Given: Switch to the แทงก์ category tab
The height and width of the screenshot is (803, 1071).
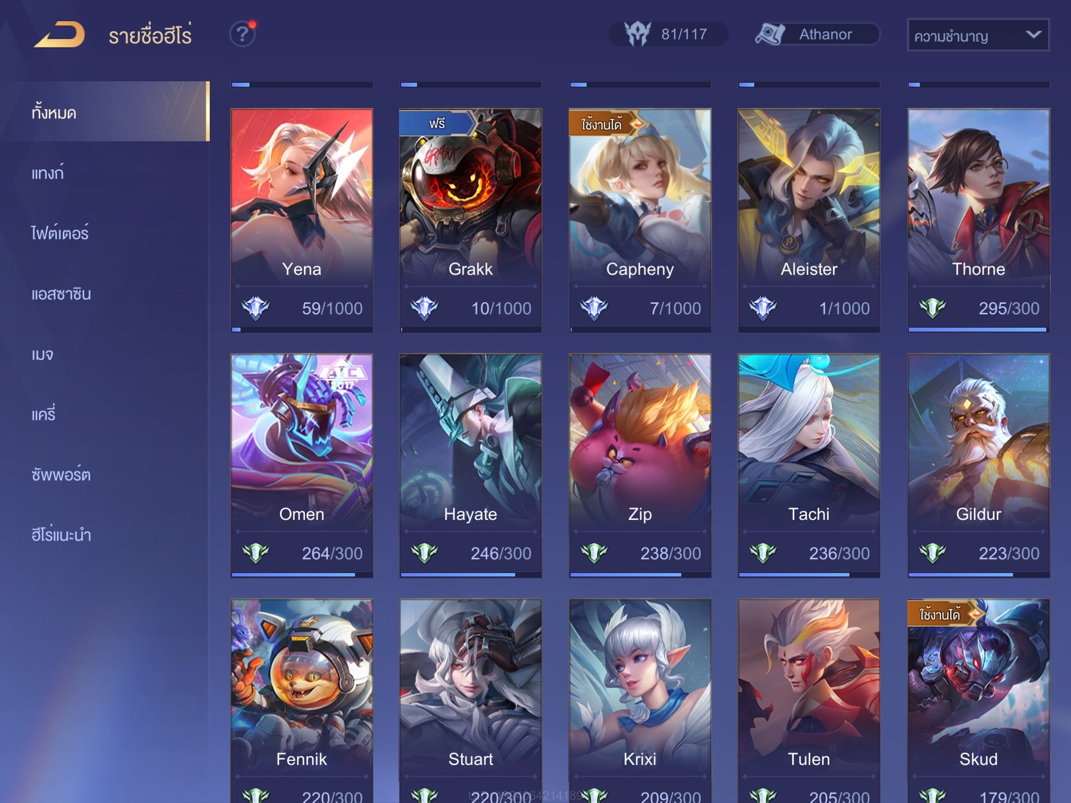Looking at the screenshot, I should (48, 173).
